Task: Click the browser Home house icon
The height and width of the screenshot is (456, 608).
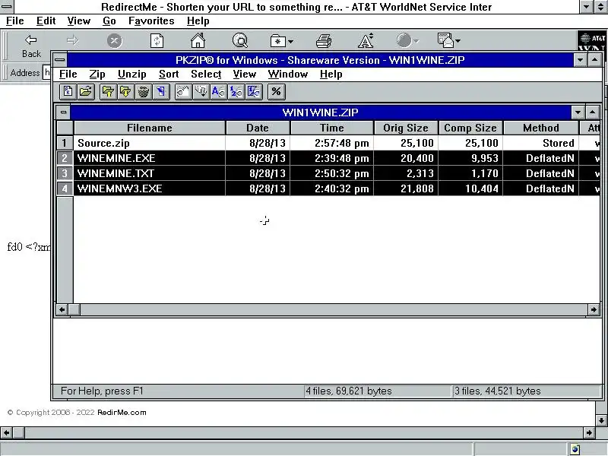Action: pos(198,40)
